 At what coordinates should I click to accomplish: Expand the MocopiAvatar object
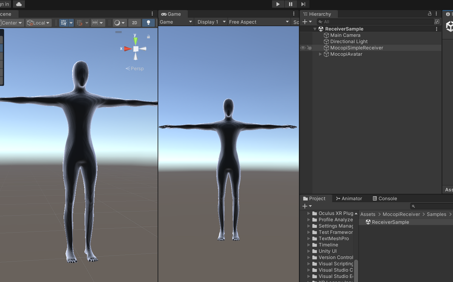click(x=320, y=54)
